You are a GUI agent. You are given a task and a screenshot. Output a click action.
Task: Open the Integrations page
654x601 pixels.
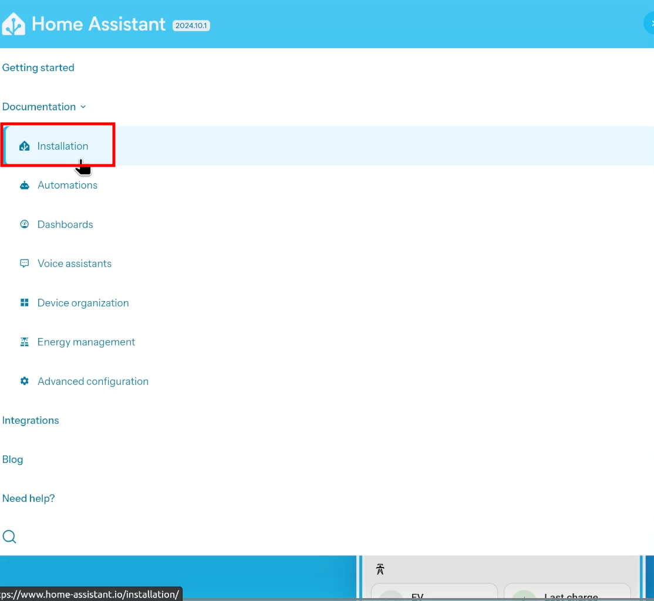pos(31,420)
